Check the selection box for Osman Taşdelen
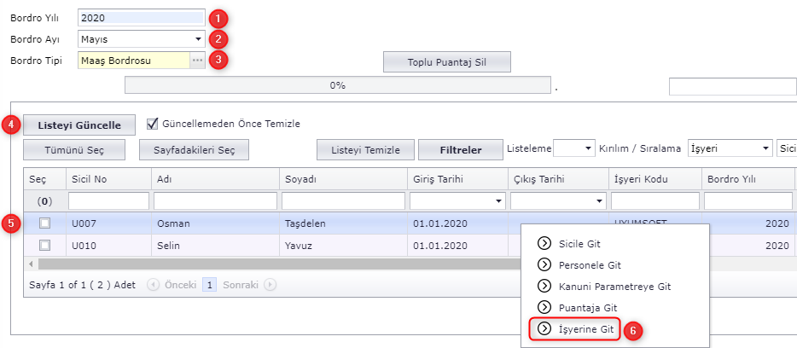The height and width of the screenshot is (348, 797). 45,223
